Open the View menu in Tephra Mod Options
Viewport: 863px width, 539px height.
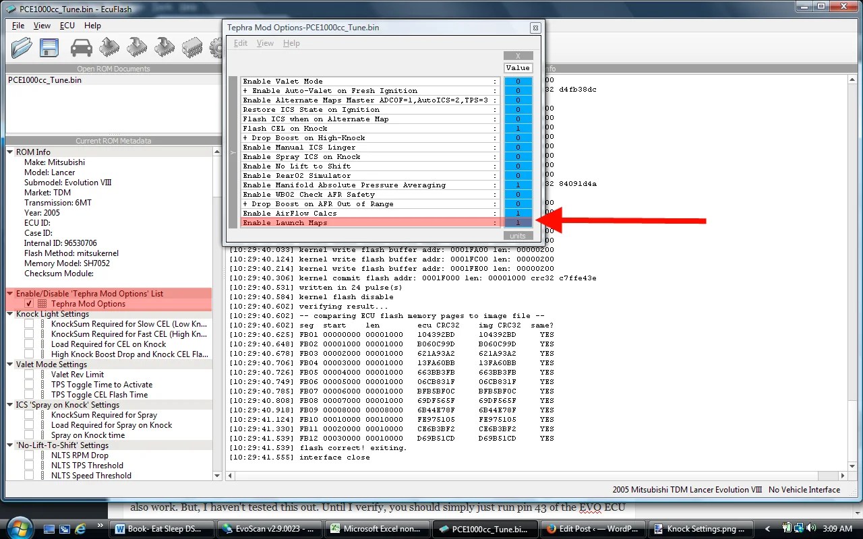pyautogui.click(x=266, y=43)
